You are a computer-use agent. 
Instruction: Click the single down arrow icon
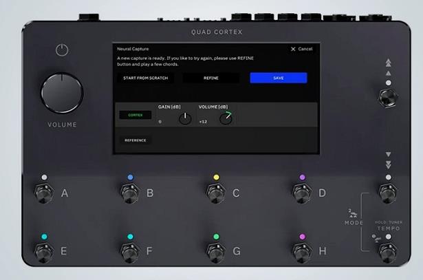(388, 154)
